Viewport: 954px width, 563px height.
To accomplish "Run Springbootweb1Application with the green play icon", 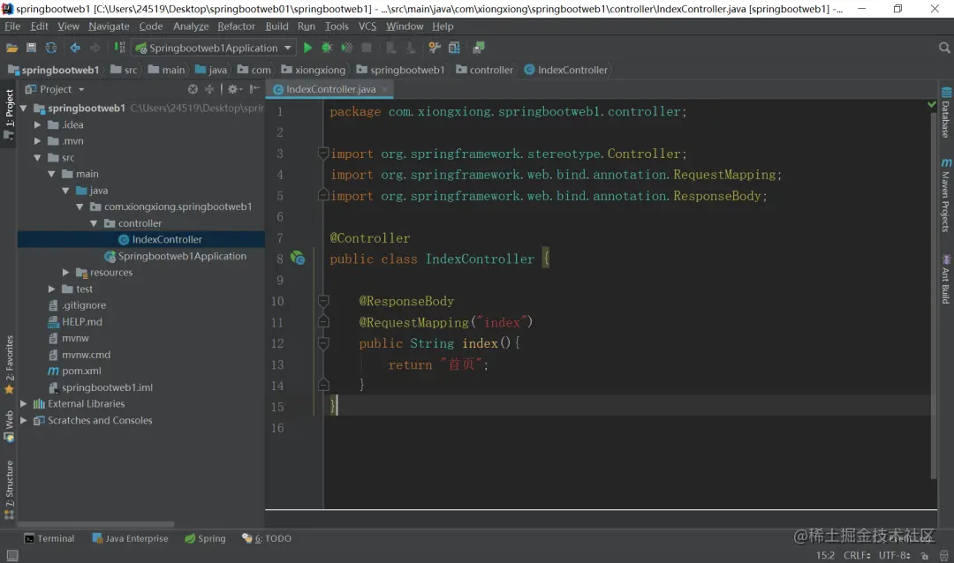I will tap(307, 48).
